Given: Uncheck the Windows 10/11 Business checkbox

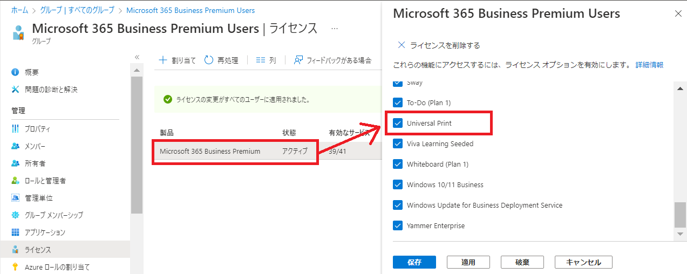Looking at the screenshot, I should coord(398,184).
